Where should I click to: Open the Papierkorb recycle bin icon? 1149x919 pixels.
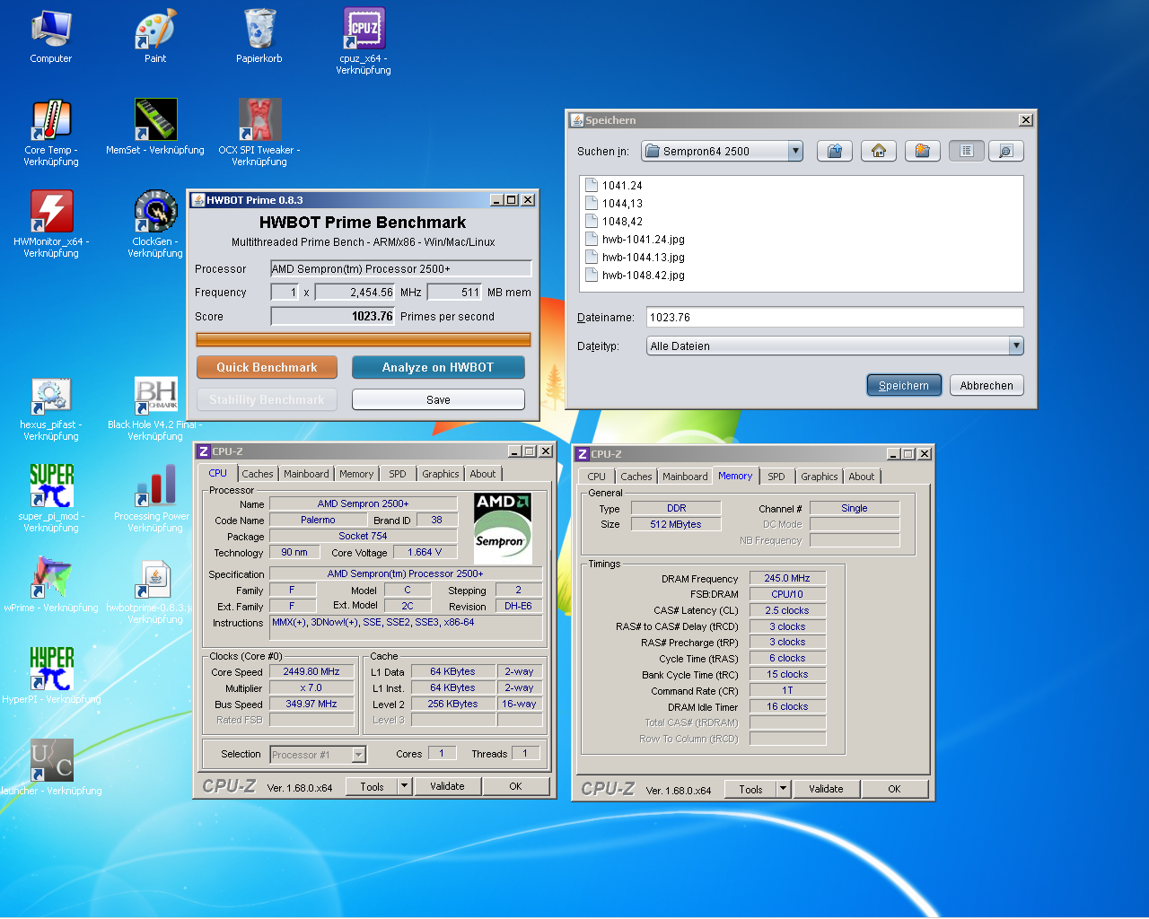(259, 37)
